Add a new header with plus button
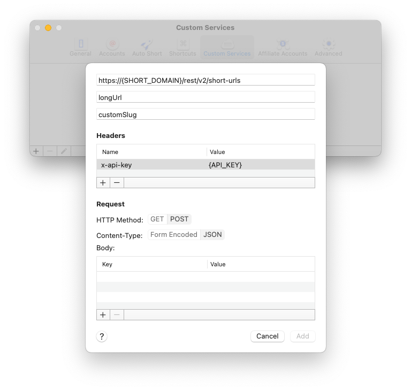The width and height of the screenshot is (411, 392). coord(103,182)
